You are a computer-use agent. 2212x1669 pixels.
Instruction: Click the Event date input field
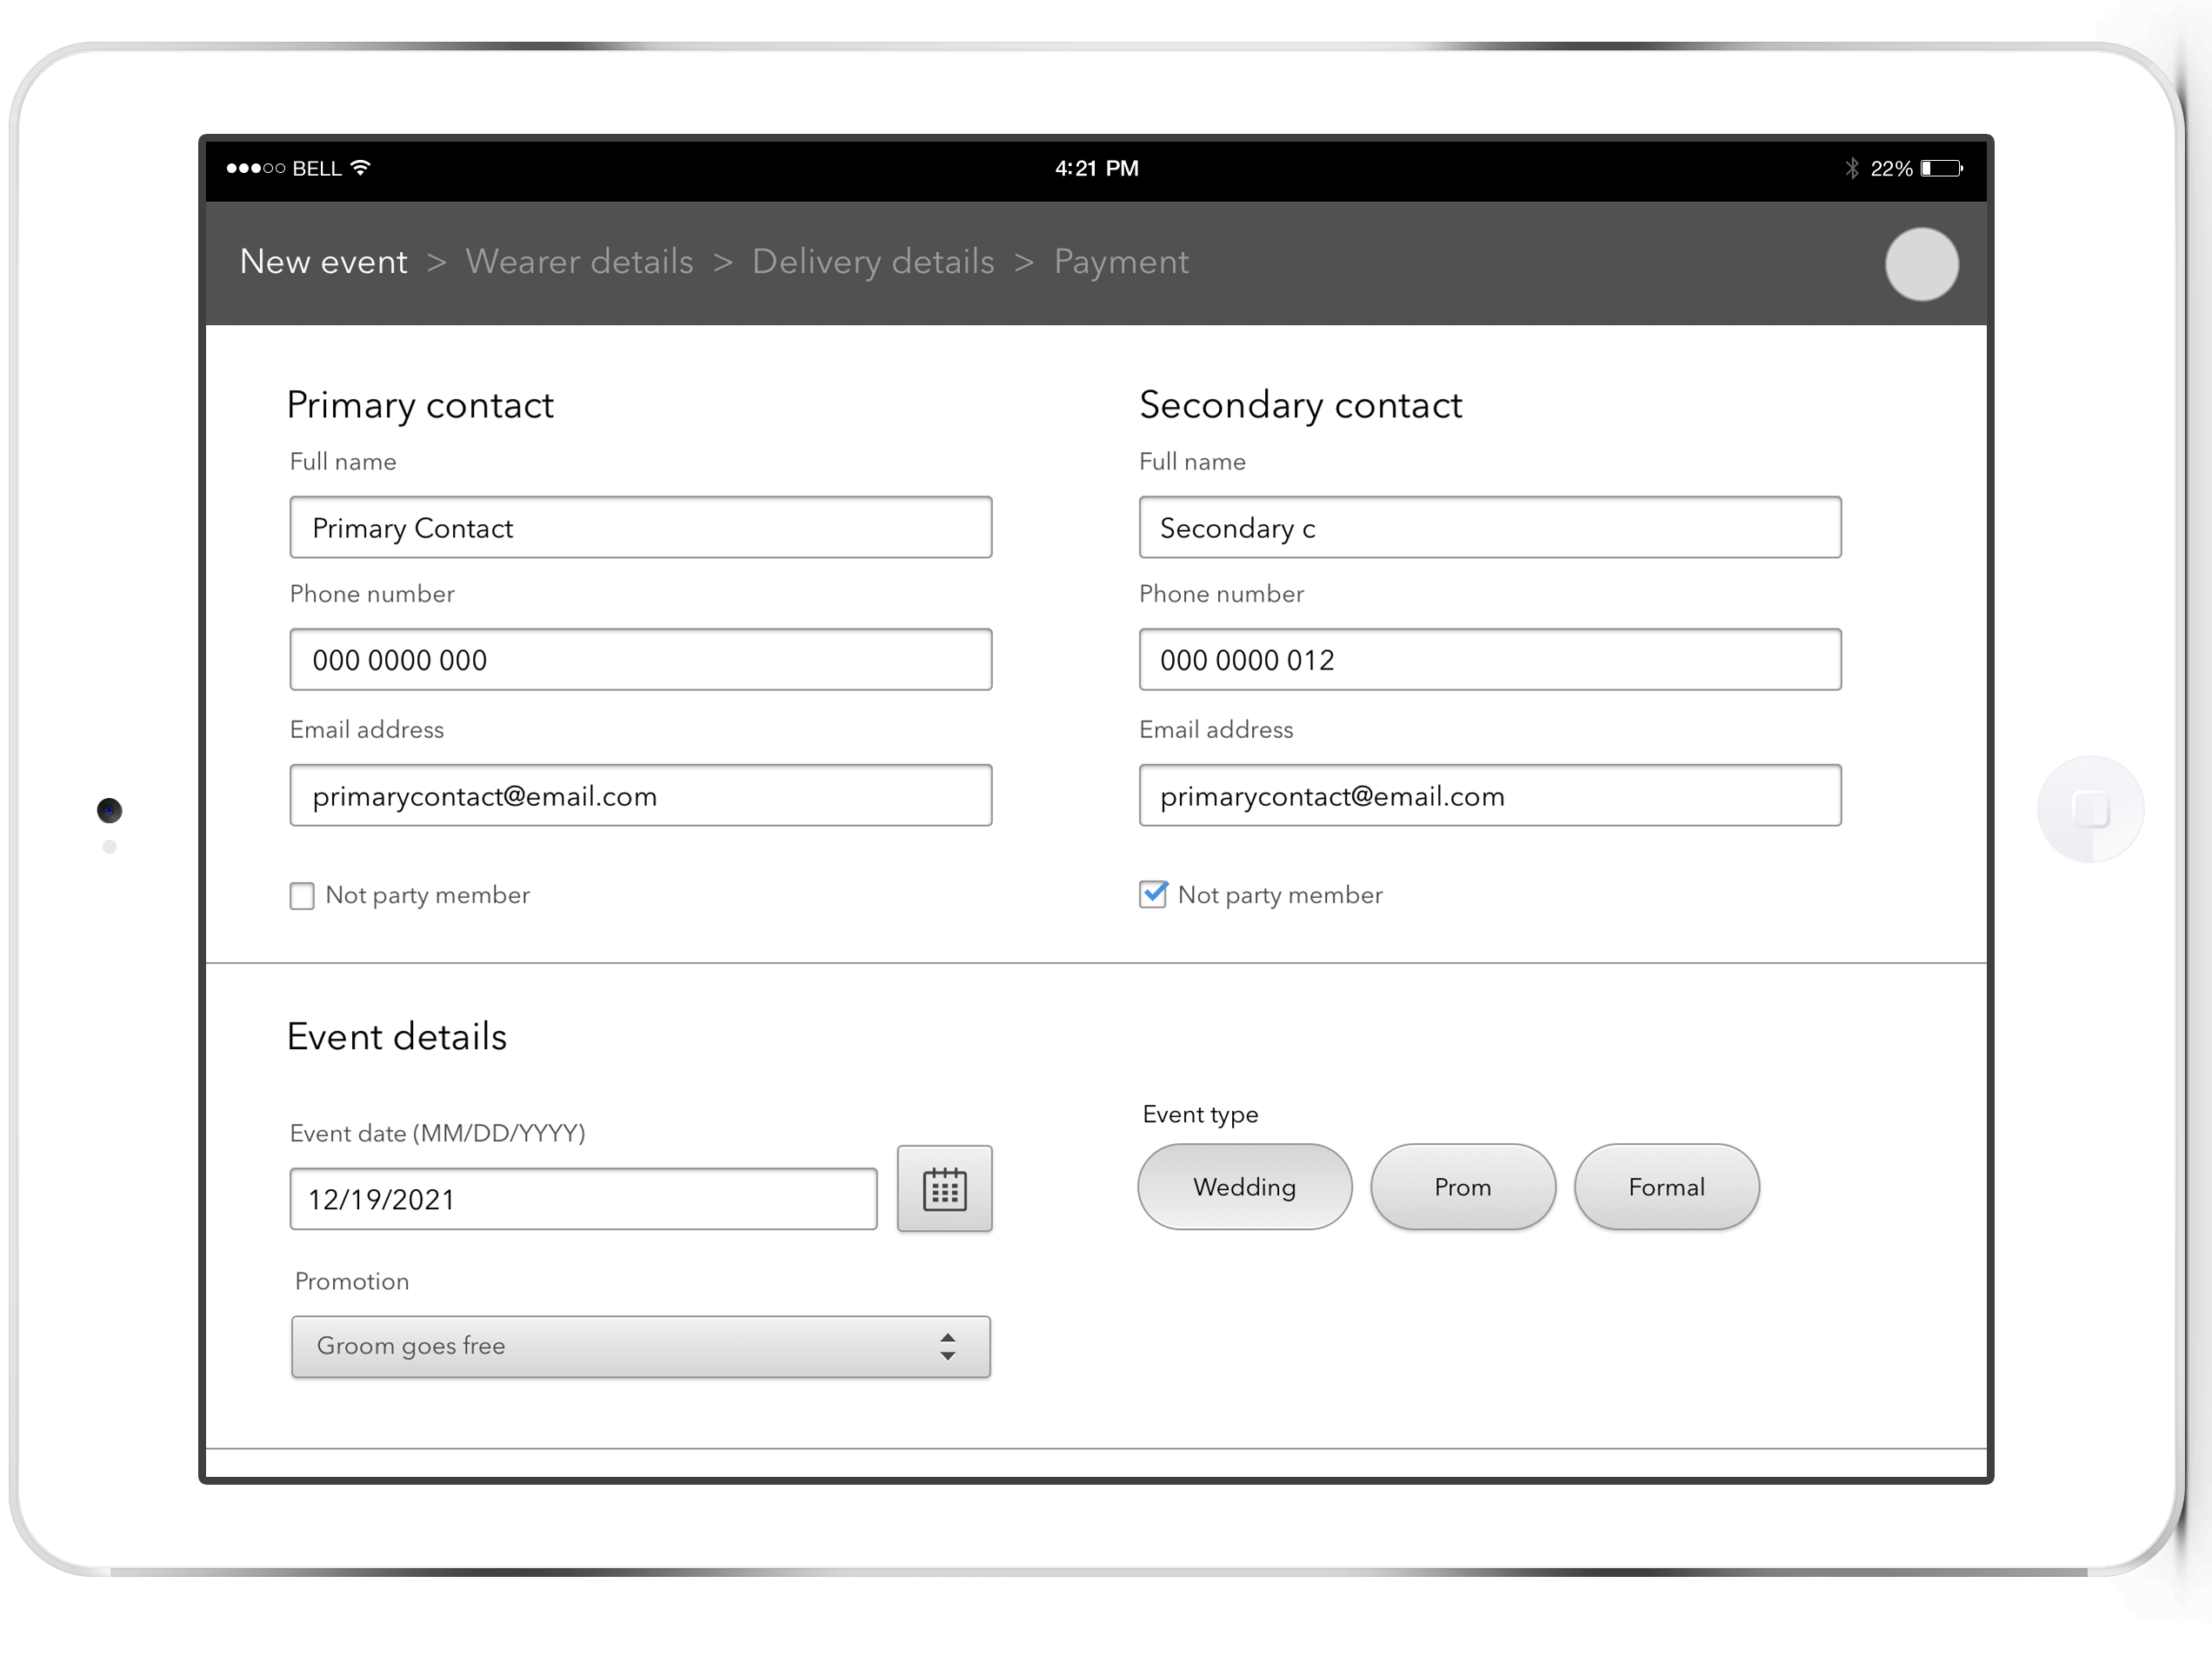[583, 1199]
